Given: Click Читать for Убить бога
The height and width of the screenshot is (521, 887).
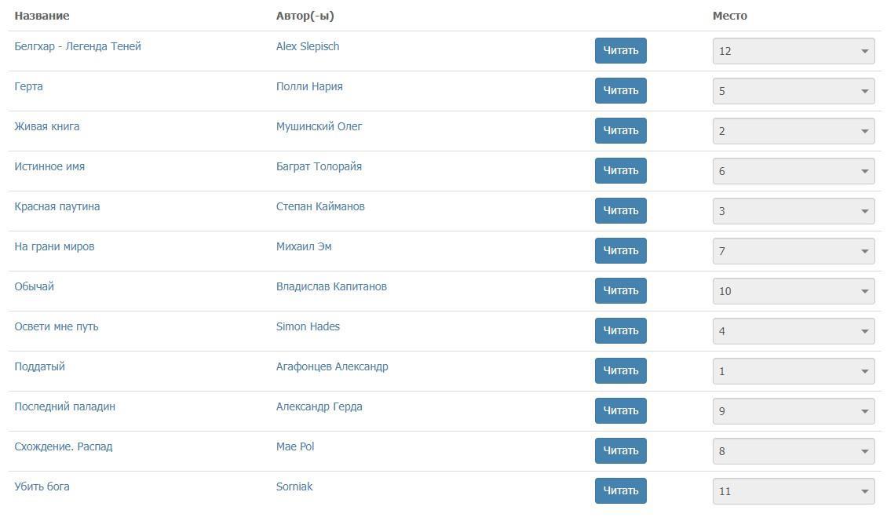Looking at the screenshot, I should pyautogui.click(x=620, y=490).
